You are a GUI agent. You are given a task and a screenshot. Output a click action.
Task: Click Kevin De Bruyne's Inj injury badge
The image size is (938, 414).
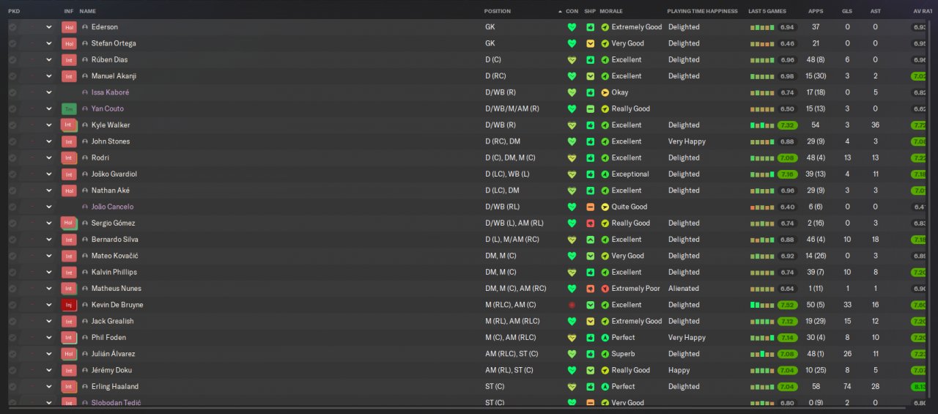tap(69, 305)
